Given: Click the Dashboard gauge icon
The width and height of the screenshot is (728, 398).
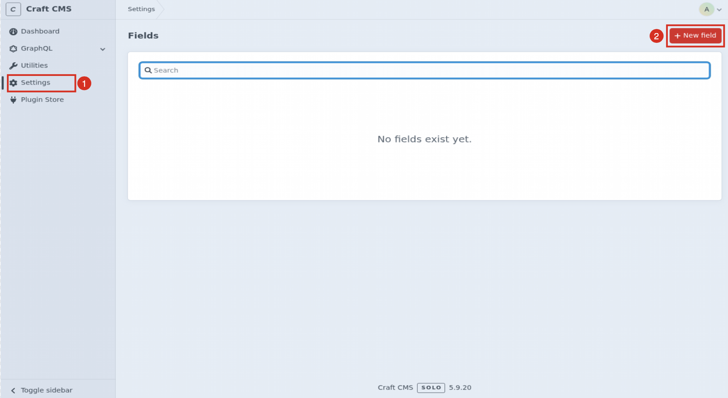Looking at the screenshot, I should pyautogui.click(x=13, y=31).
